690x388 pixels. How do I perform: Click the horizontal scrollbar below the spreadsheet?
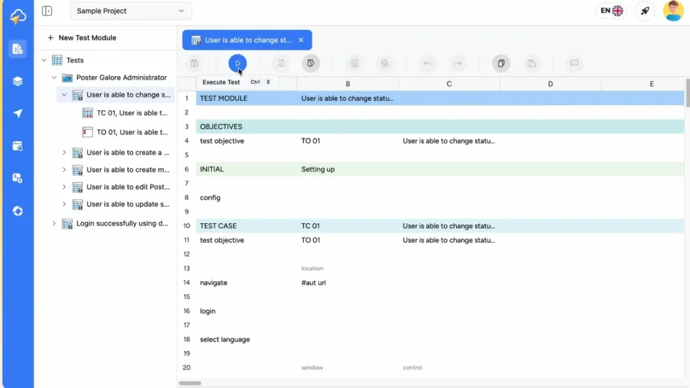coord(190,383)
